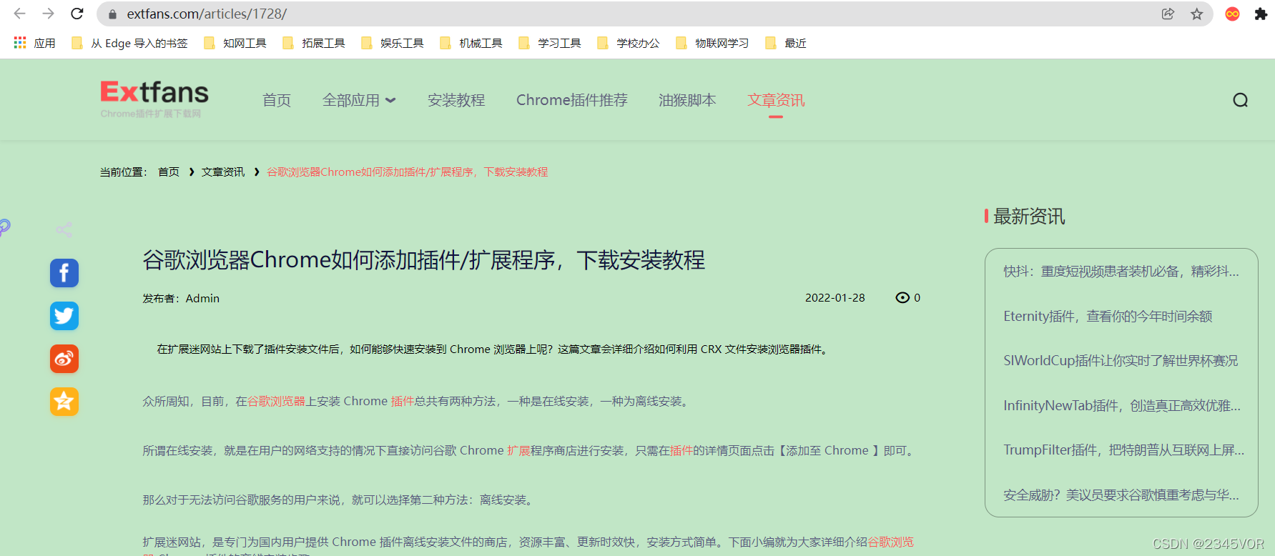The height and width of the screenshot is (556, 1275).
Task: Open the orange infinity extension
Action: (x=1232, y=14)
